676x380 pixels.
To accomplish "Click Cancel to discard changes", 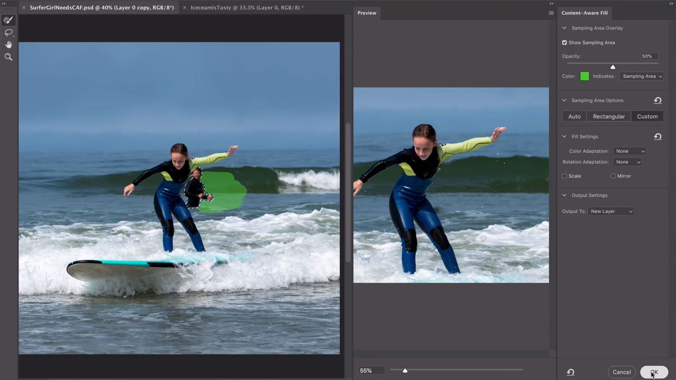I will [x=622, y=372].
